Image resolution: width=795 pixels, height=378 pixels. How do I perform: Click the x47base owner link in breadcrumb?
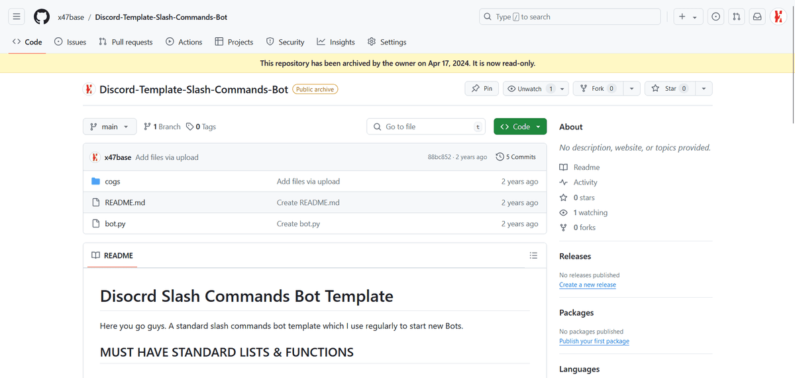pyautogui.click(x=71, y=17)
